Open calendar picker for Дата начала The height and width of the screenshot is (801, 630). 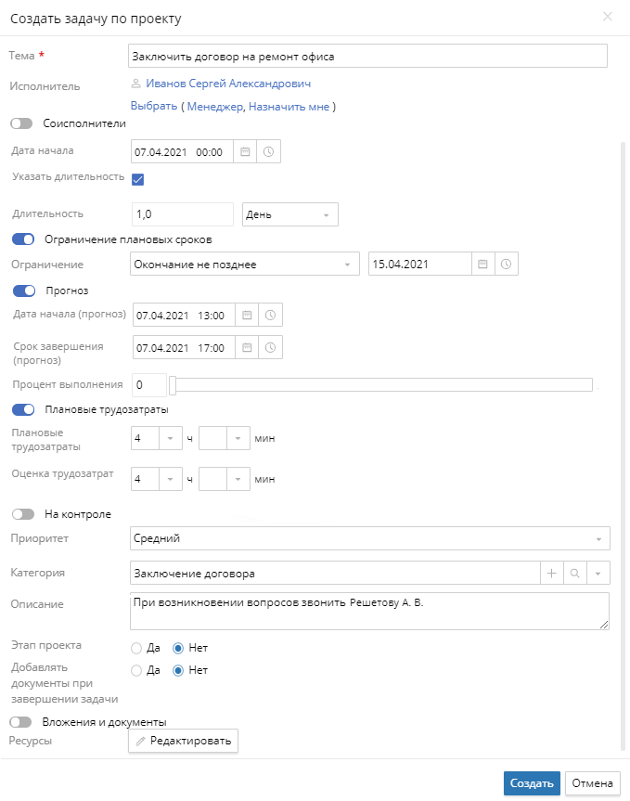(x=245, y=152)
